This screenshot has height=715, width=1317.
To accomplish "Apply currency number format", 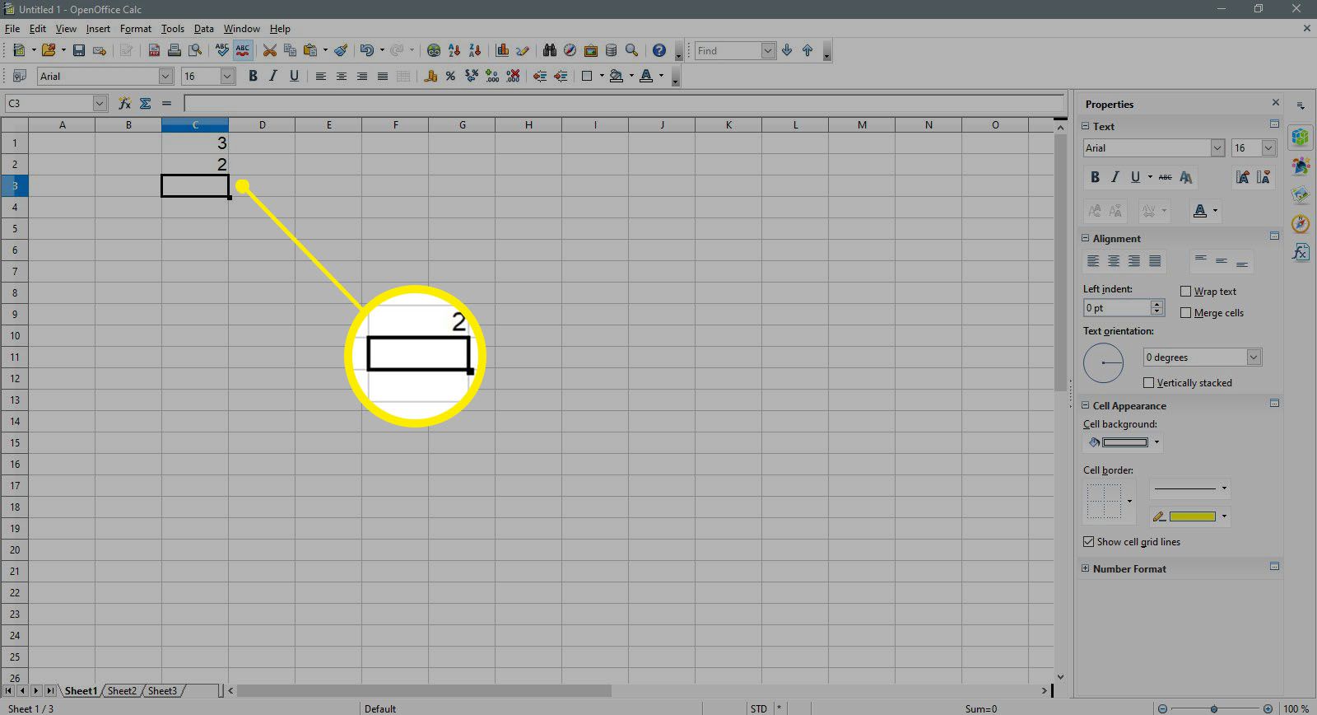I will tap(430, 77).
